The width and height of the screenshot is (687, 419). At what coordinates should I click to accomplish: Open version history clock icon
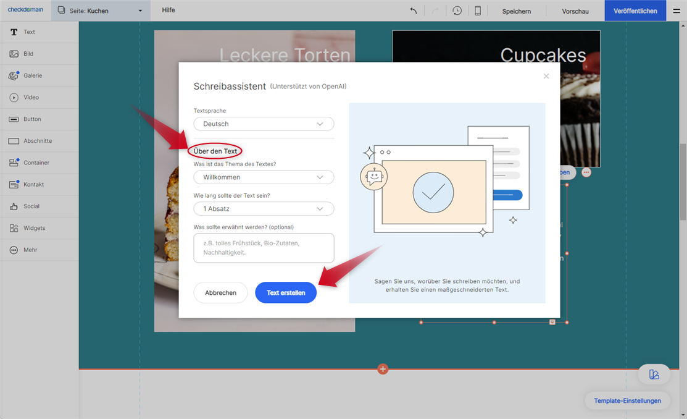tap(457, 11)
